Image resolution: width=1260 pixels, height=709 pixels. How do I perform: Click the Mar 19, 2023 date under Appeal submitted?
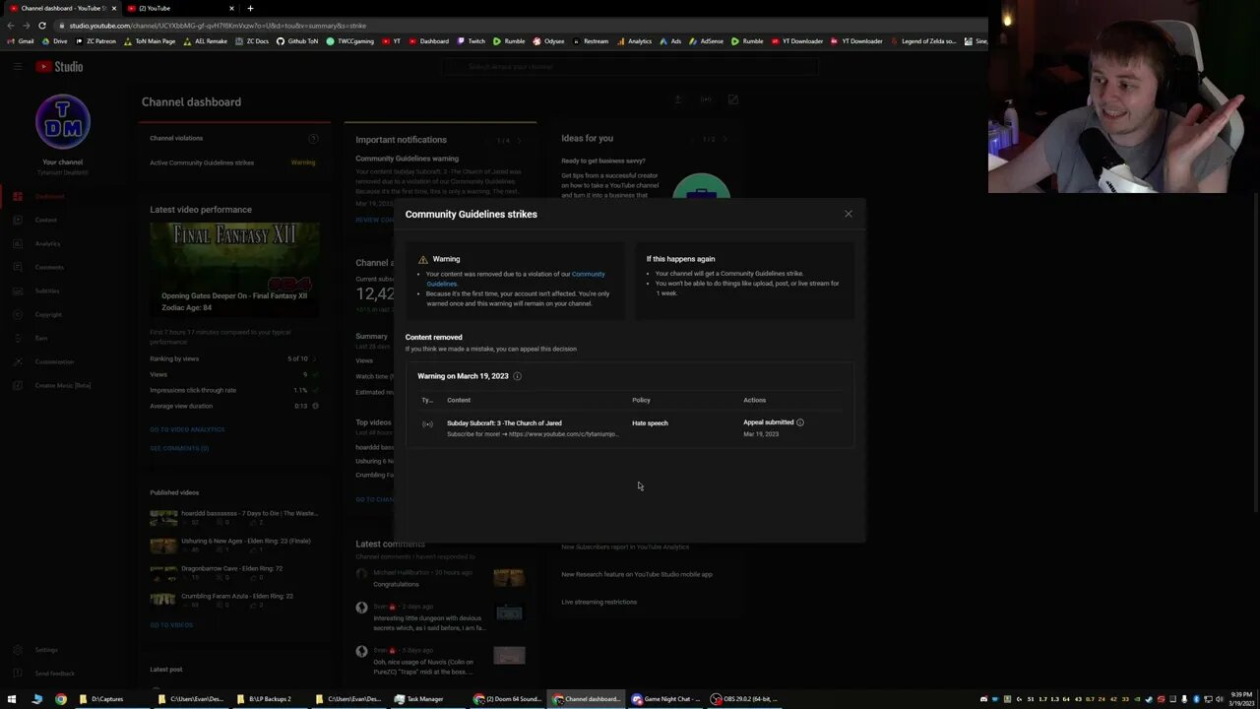coord(761,434)
